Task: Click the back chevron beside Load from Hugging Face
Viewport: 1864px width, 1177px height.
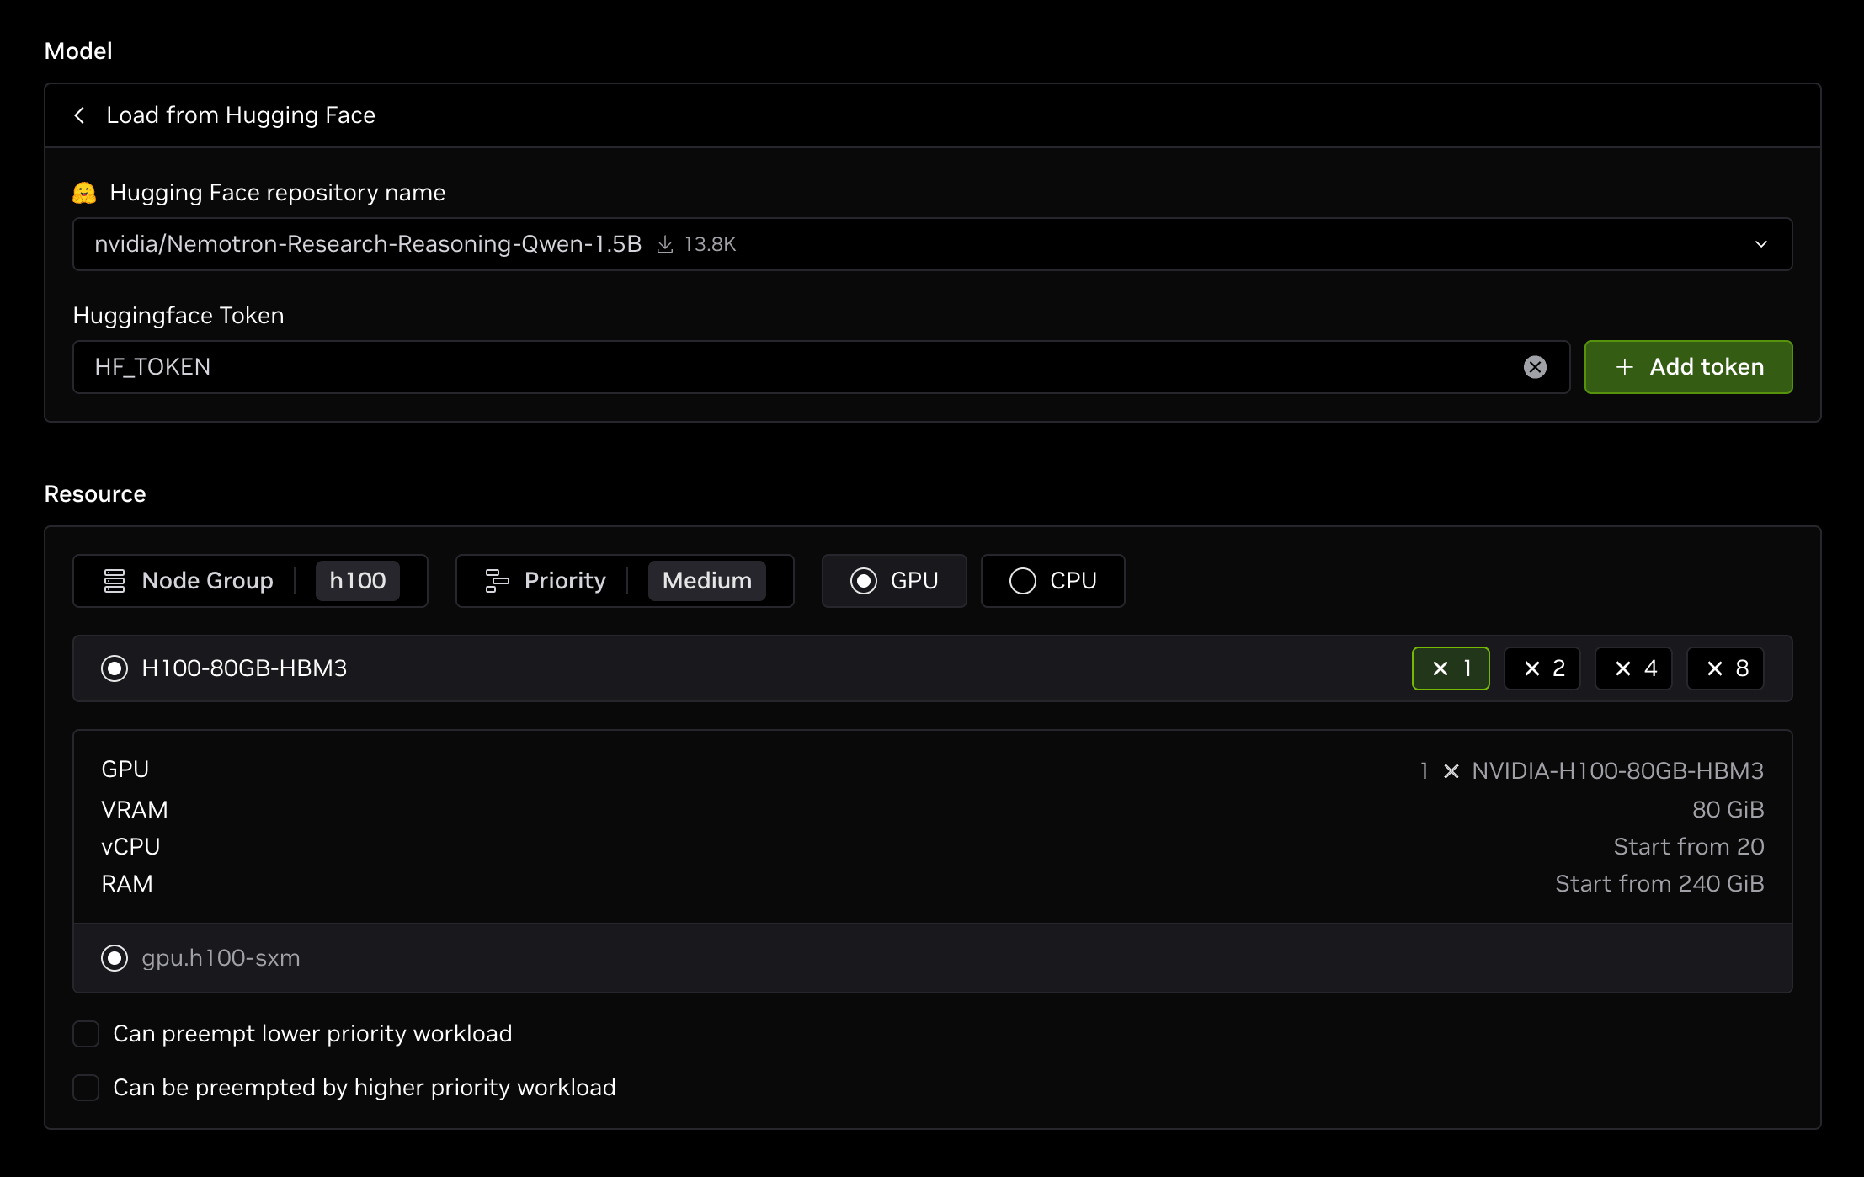Action: pyautogui.click(x=79, y=115)
